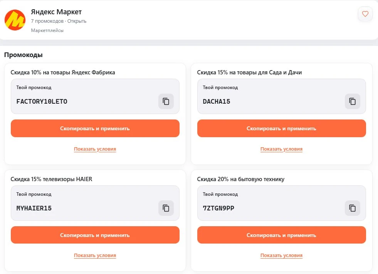The width and height of the screenshot is (378, 274).
Task: Click the Яндекс Маркет store title
Action: 56,12
